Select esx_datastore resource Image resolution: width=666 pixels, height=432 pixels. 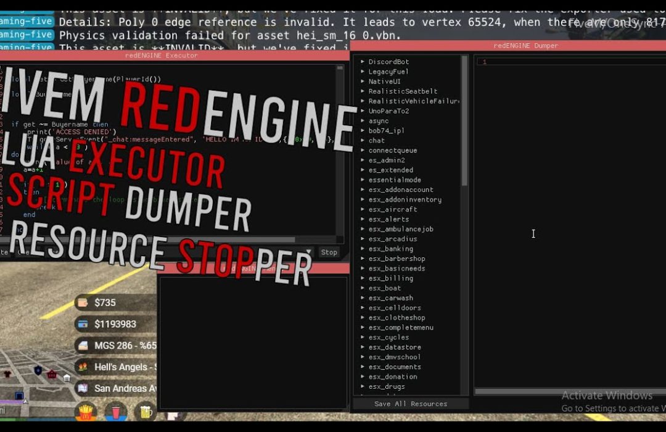pyautogui.click(x=395, y=347)
